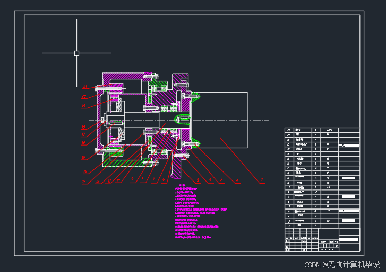Click red callout number 2
This screenshot has width=386, height=272.
[237, 179]
